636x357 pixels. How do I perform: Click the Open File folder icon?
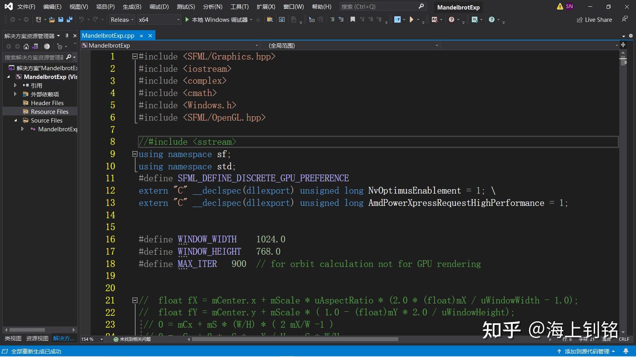point(52,19)
